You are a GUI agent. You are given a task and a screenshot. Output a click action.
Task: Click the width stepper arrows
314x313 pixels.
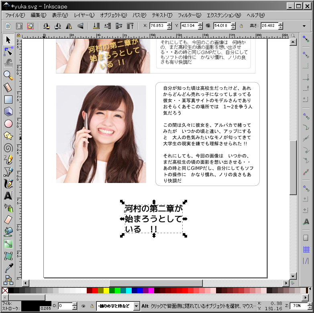(x=233, y=26)
